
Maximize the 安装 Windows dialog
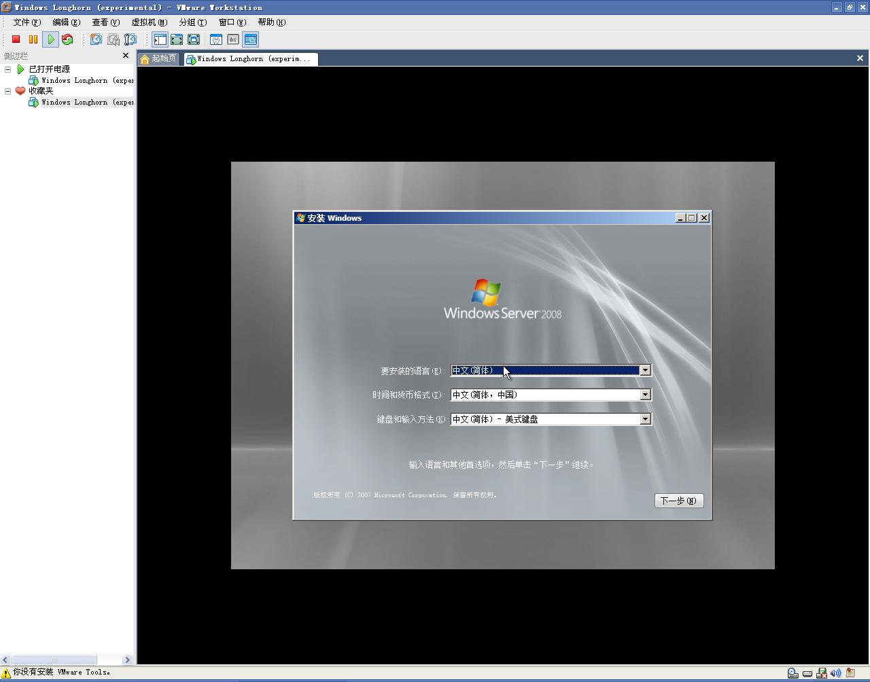(x=692, y=218)
